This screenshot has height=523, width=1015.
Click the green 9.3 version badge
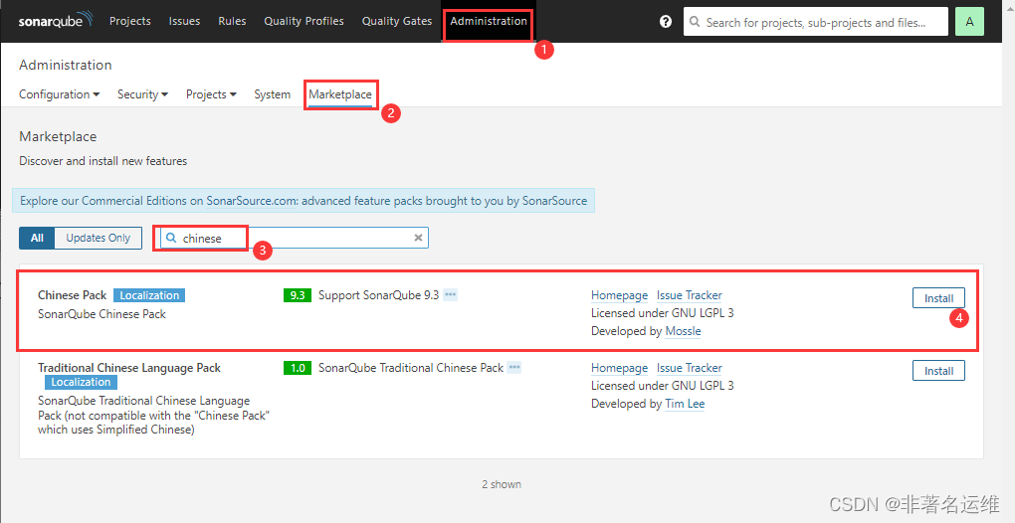click(x=298, y=295)
